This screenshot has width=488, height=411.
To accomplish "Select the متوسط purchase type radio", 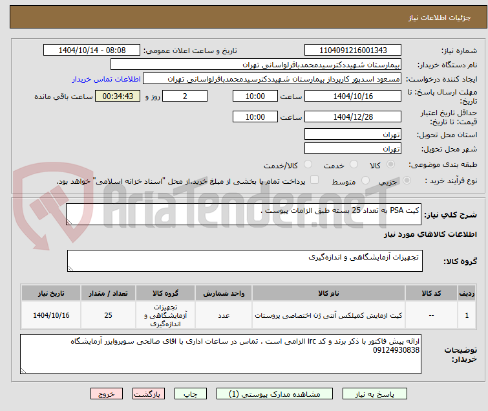I will pyautogui.click(x=365, y=181).
